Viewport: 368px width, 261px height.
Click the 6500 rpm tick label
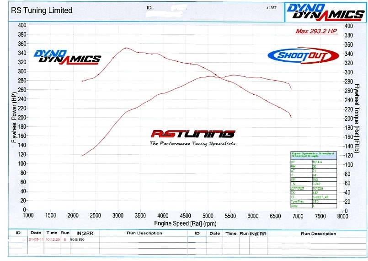tap(275, 216)
